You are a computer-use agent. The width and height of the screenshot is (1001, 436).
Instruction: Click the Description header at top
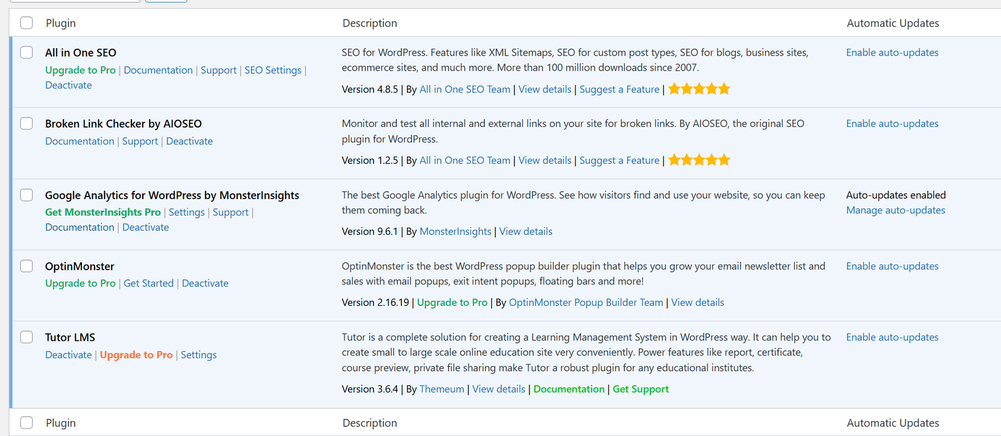(x=370, y=23)
